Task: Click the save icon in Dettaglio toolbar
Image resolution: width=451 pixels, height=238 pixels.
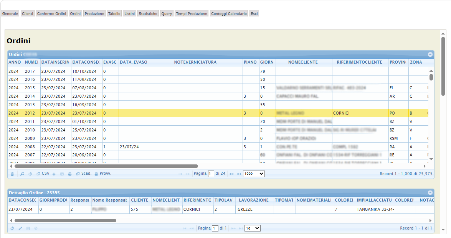Action: 28,228
